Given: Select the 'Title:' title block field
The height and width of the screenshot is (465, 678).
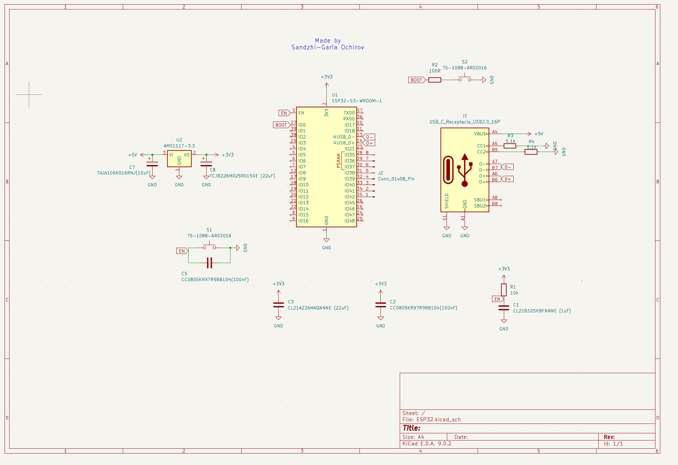Looking at the screenshot, I should tap(412, 428).
